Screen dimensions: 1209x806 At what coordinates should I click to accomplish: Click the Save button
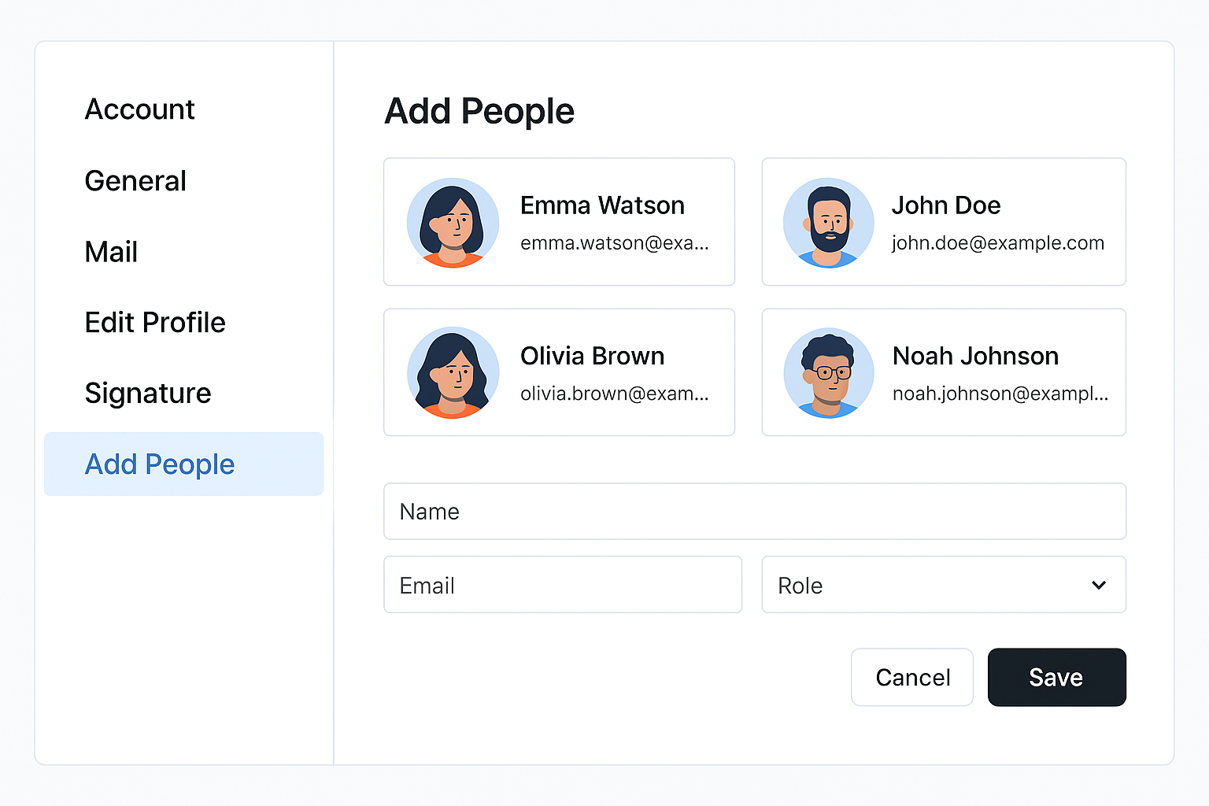(x=1056, y=677)
